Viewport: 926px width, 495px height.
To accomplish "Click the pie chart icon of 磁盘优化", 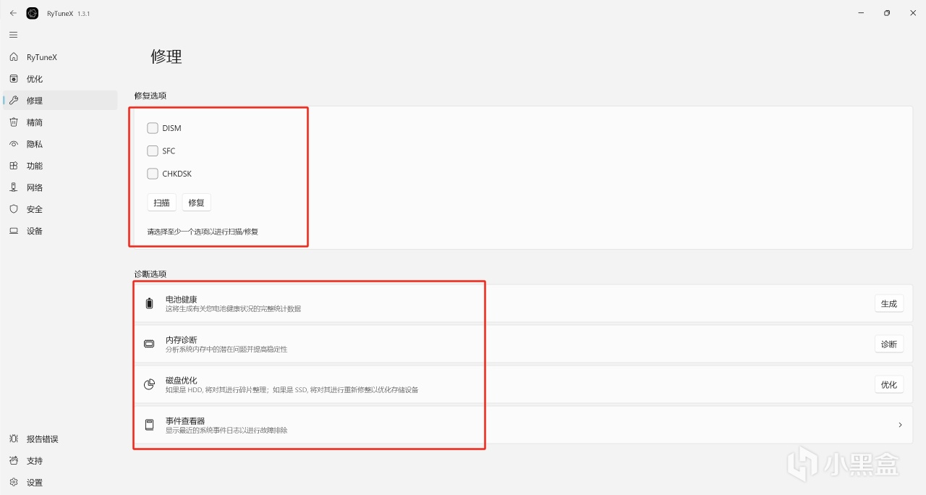I will [149, 384].
